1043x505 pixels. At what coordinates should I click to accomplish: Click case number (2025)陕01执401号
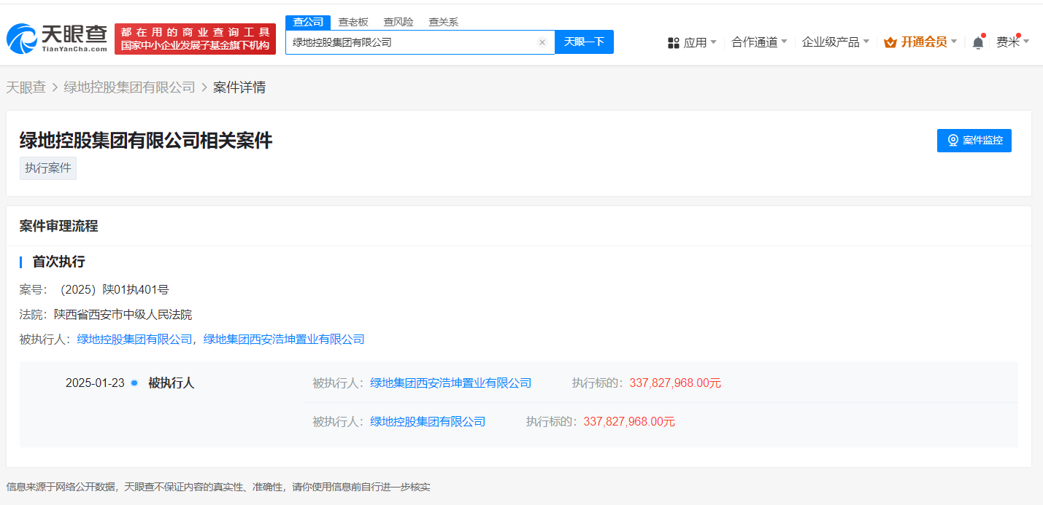113,290
